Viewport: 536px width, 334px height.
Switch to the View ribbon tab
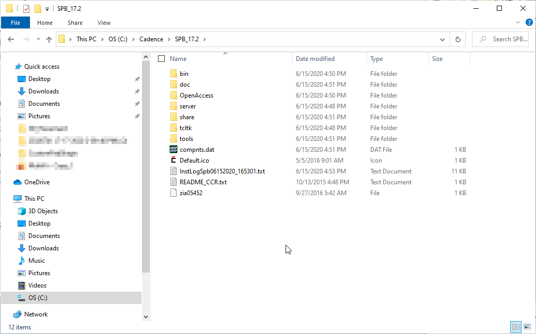pos(104,22)
